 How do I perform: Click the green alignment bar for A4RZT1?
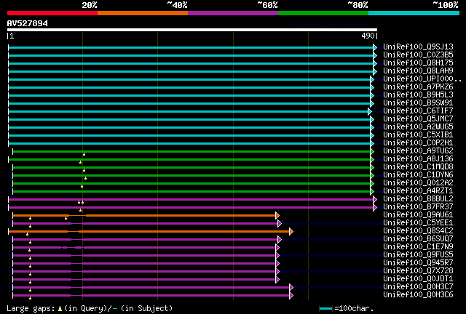193,192
